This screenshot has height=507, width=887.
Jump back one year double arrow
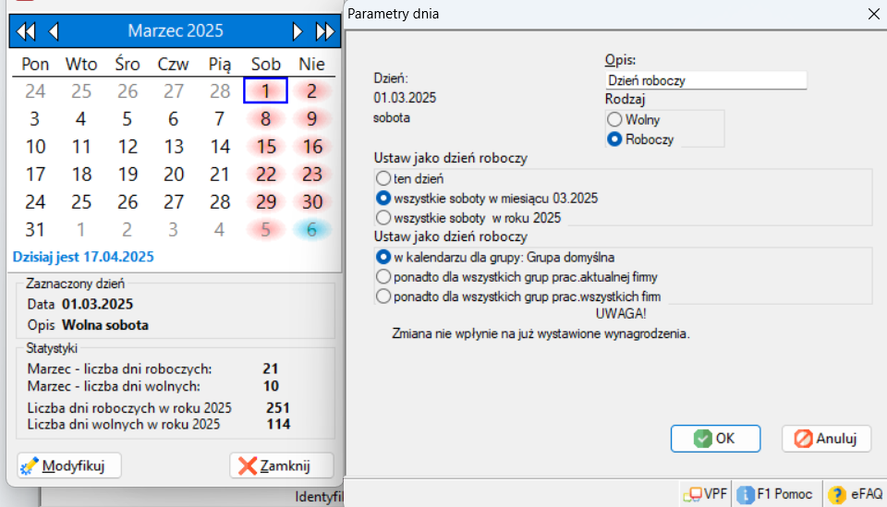[x=26, y=31]
